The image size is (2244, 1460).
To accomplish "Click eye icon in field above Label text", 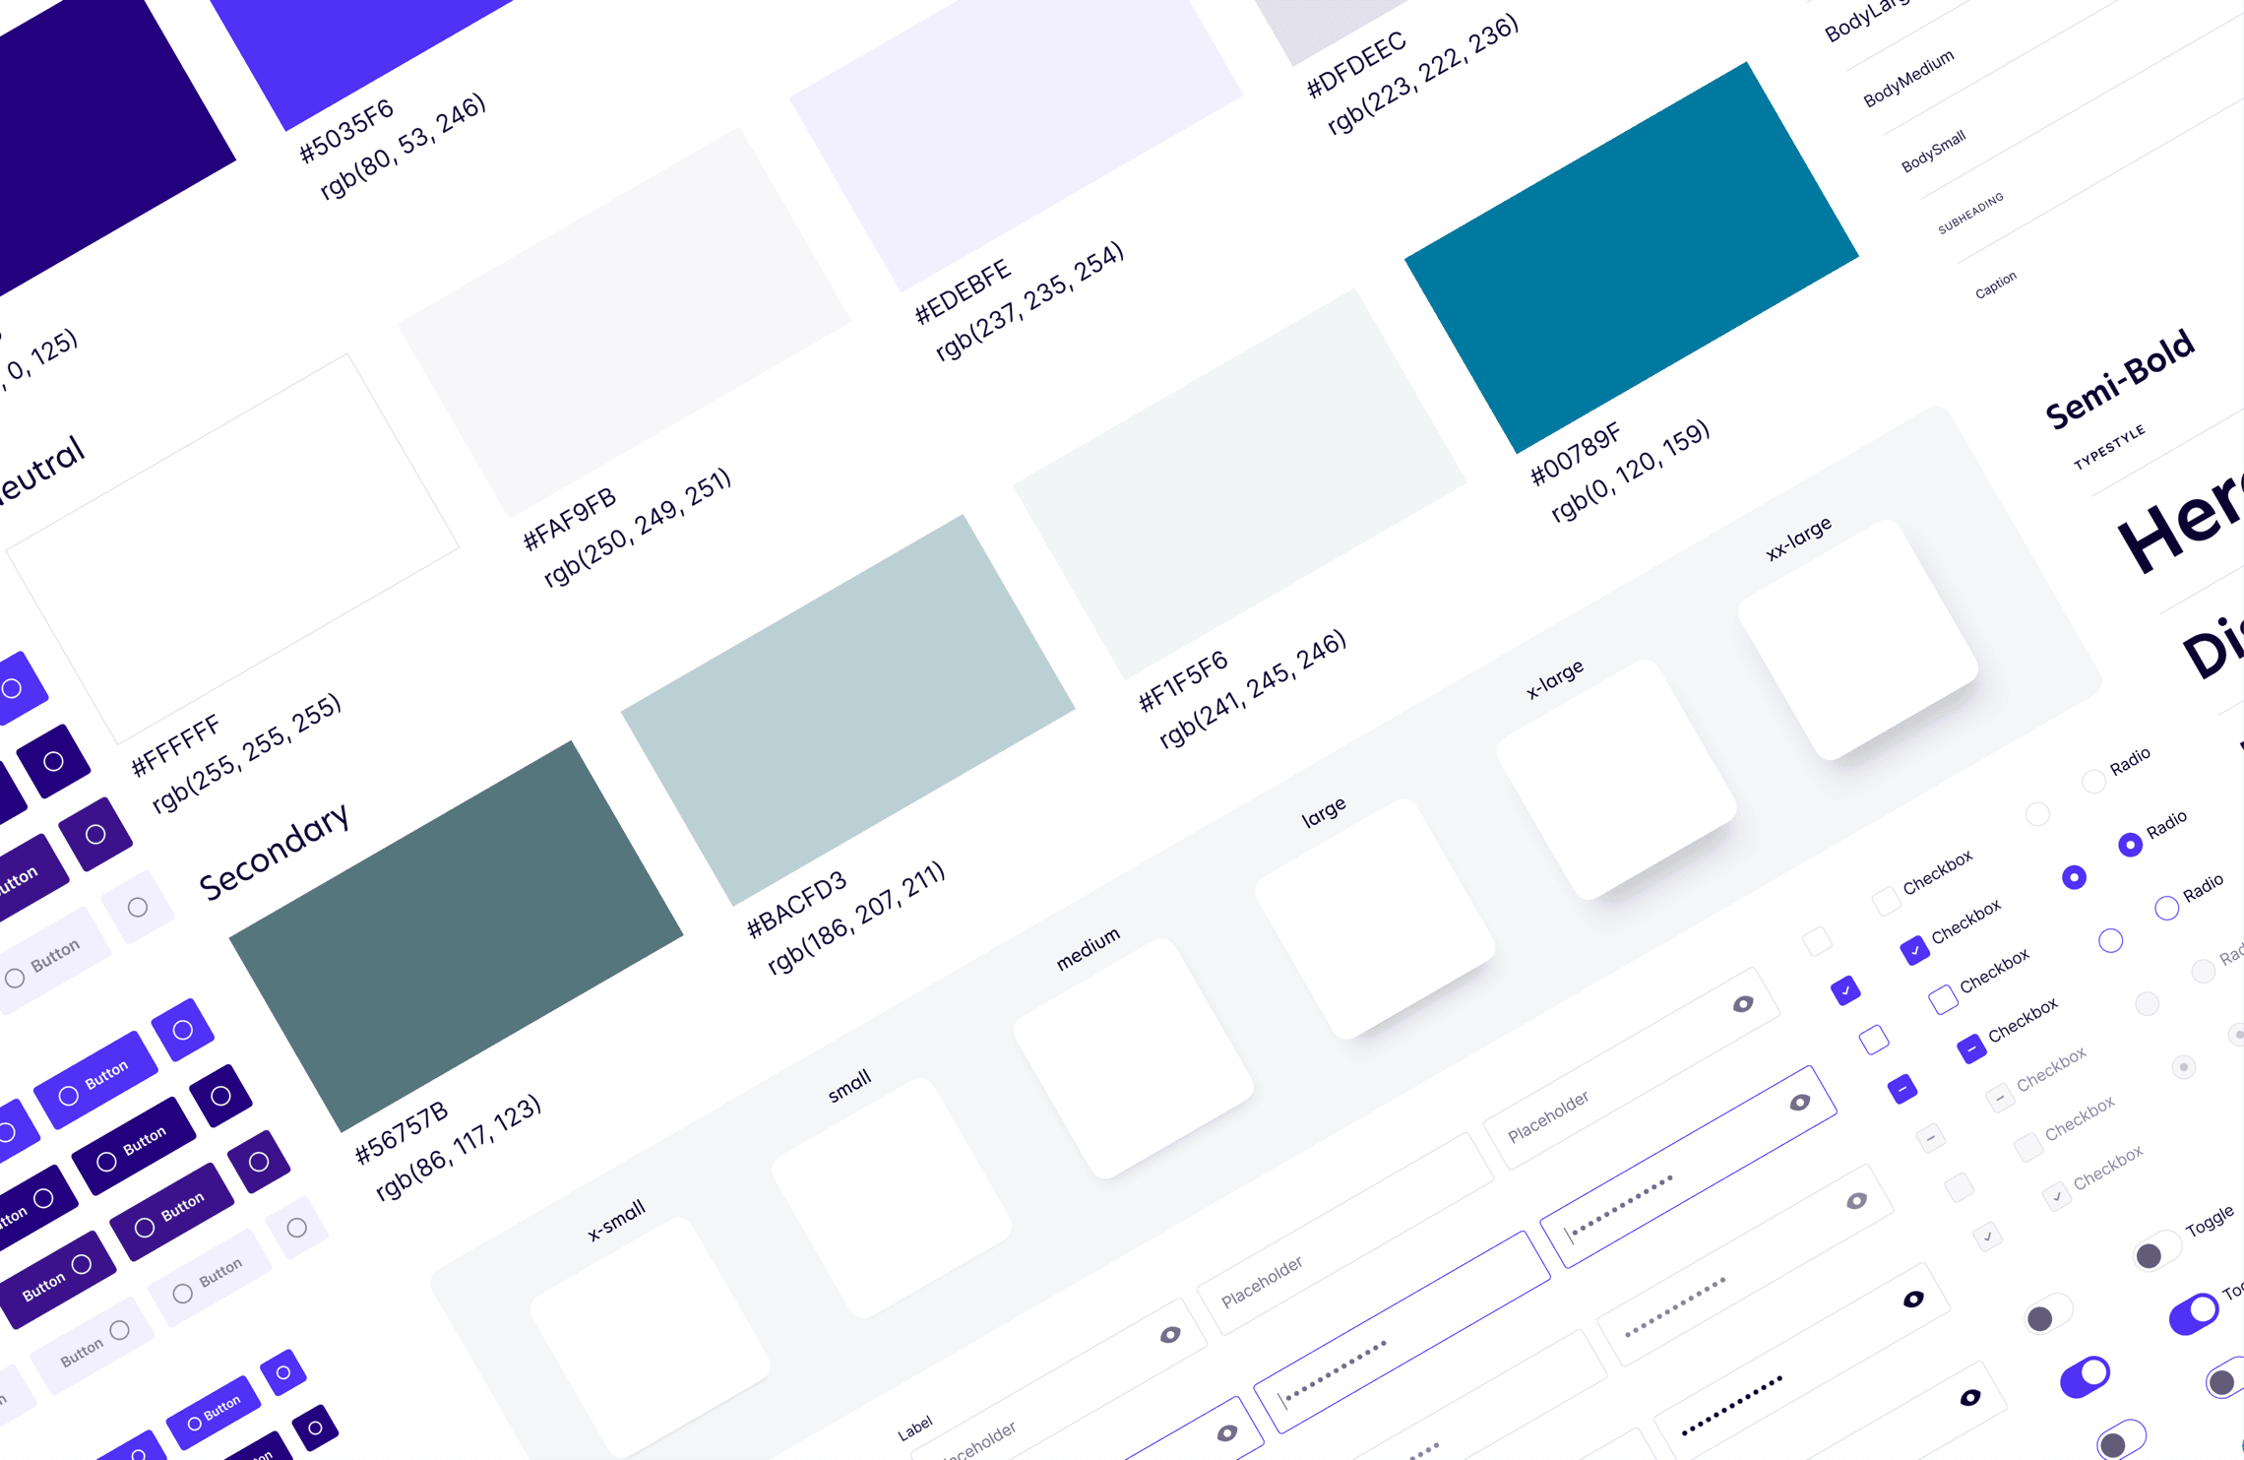I will tap(1170, 1335).
